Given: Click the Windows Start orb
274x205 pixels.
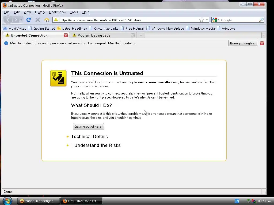Looking at the screenshot, I should [x=7, y=201].
